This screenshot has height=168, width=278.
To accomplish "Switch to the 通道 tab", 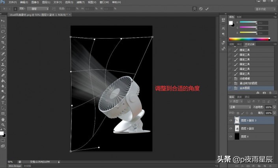I will coord(239,97).
